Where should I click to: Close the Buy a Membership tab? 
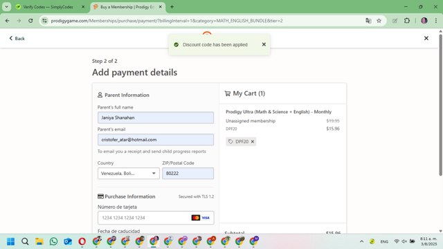pos(160,7)
